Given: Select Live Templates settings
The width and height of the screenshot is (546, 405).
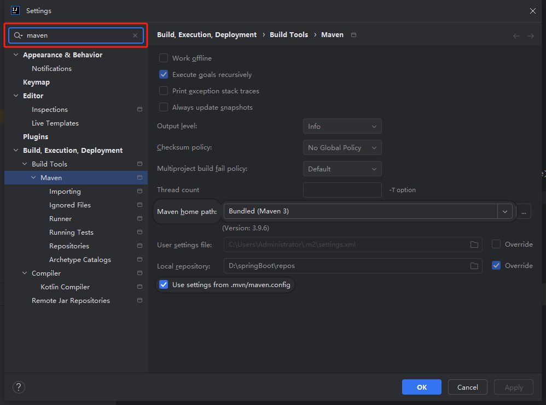Looking at the screenshot, I should coord(55,123).
